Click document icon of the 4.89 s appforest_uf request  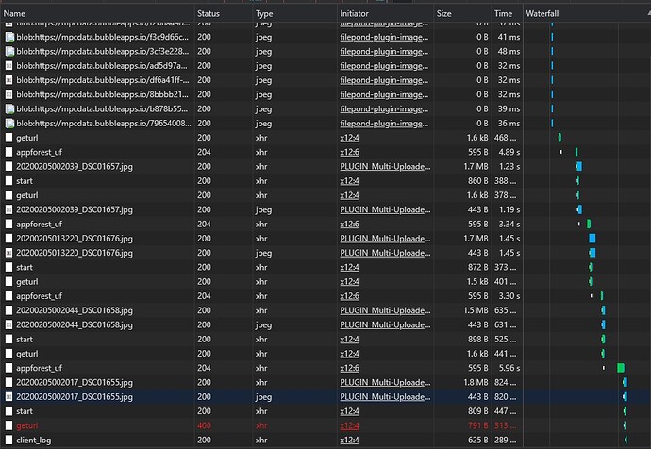(8, 152)
